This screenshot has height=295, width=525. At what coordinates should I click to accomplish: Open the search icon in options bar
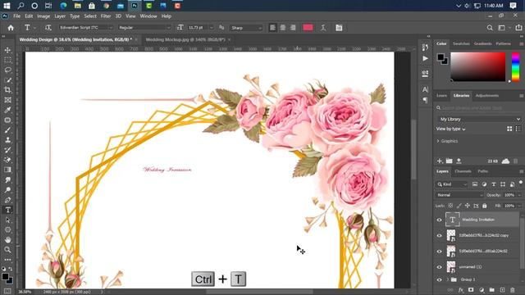490,28
